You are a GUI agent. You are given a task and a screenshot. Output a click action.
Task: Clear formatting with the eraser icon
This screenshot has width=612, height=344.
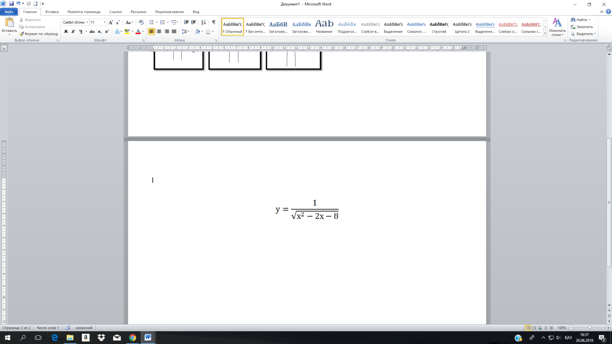[x=141, y=22]
